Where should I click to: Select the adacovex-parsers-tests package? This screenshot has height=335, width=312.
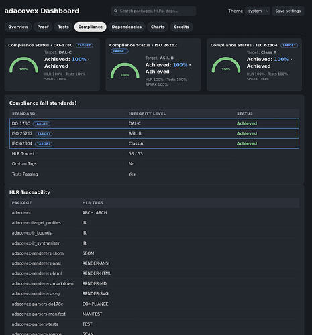35,324
